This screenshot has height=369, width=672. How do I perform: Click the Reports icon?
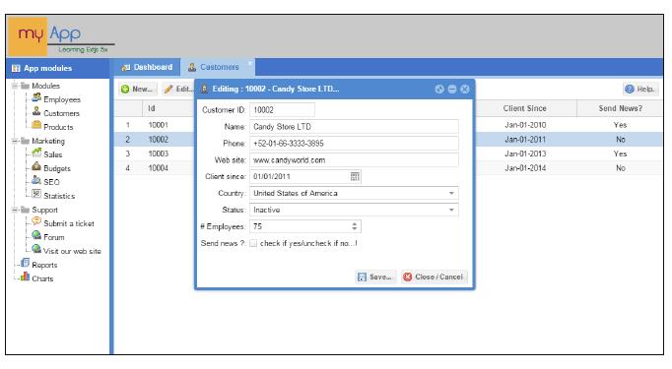(26, 264)
